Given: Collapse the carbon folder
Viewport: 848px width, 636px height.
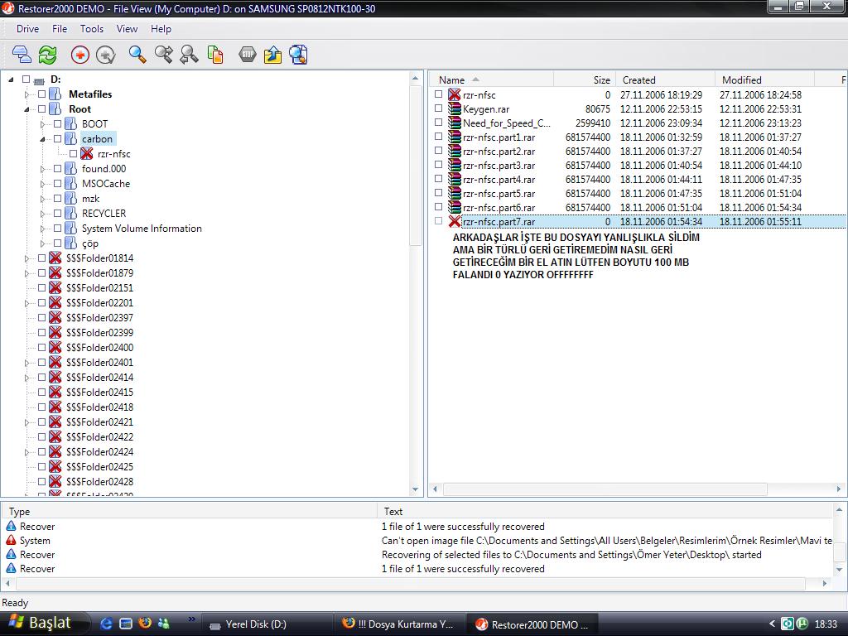Looking at the screenshot, I should click(43, 139).
